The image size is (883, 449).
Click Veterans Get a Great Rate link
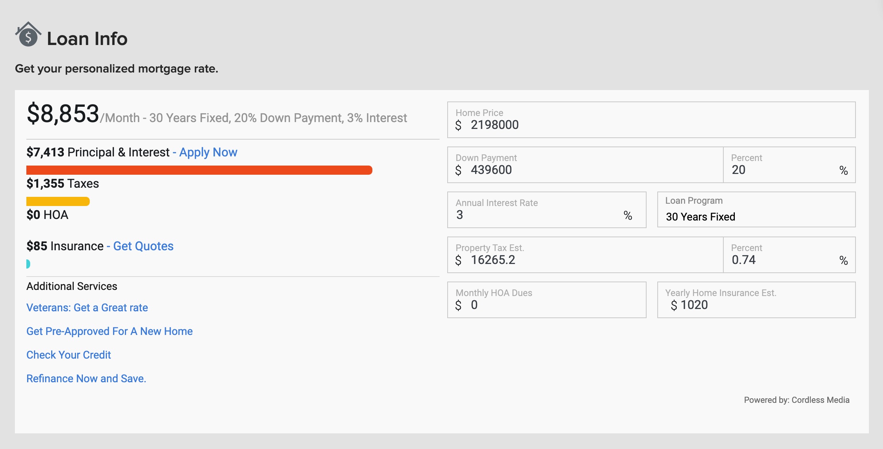tap(87, 307)
